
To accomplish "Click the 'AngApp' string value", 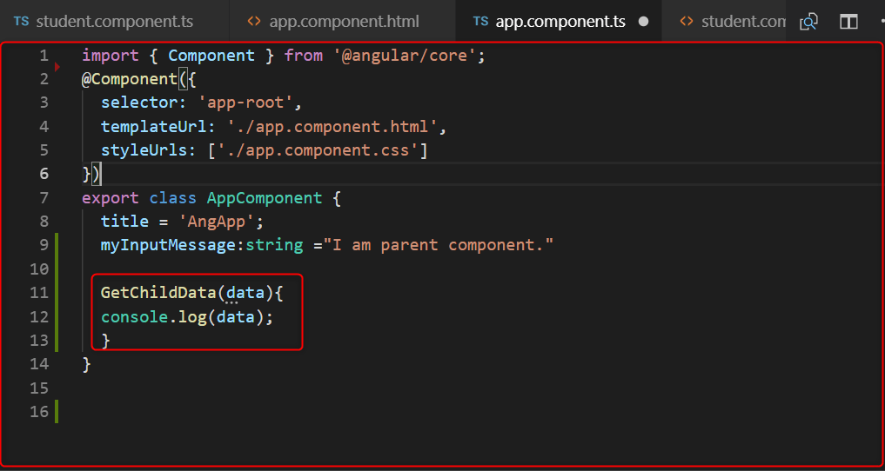I will click(x=217, y=222).
